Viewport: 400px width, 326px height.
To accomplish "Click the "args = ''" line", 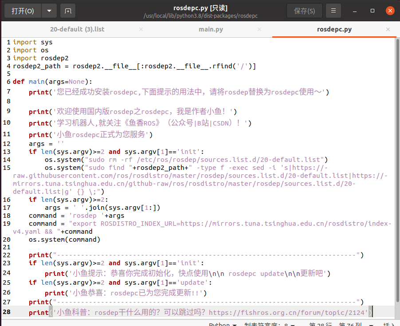I will tap(47, 144).
